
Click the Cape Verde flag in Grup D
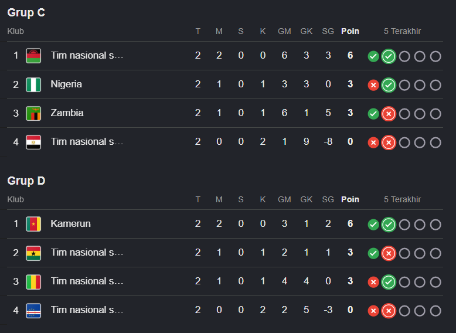(33, 310)
